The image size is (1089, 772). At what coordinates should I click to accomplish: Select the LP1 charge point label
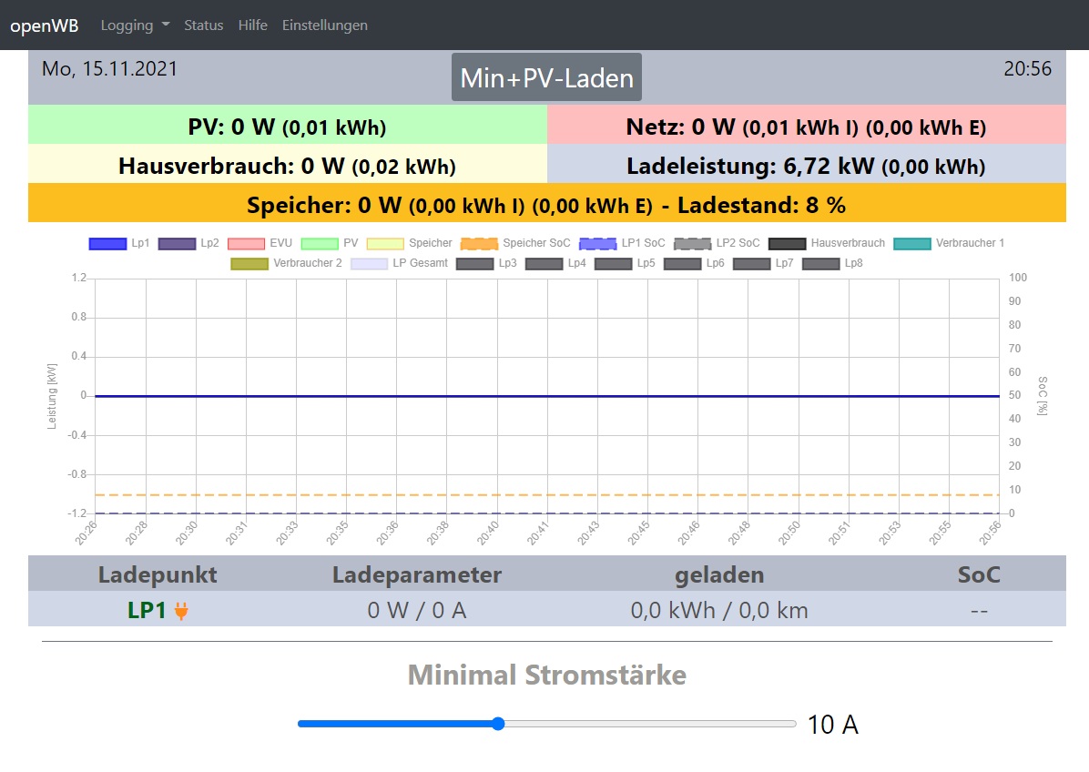coord(147,611)
